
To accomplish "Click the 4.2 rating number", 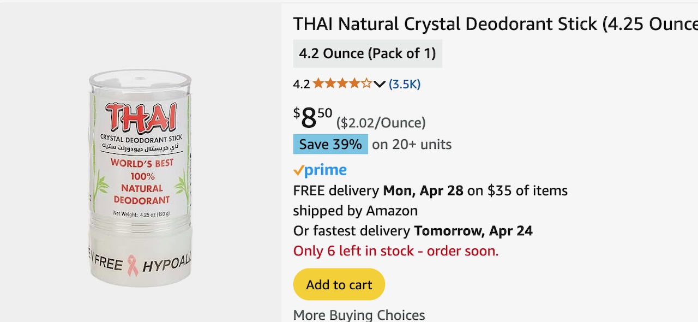I will point(301,84).
